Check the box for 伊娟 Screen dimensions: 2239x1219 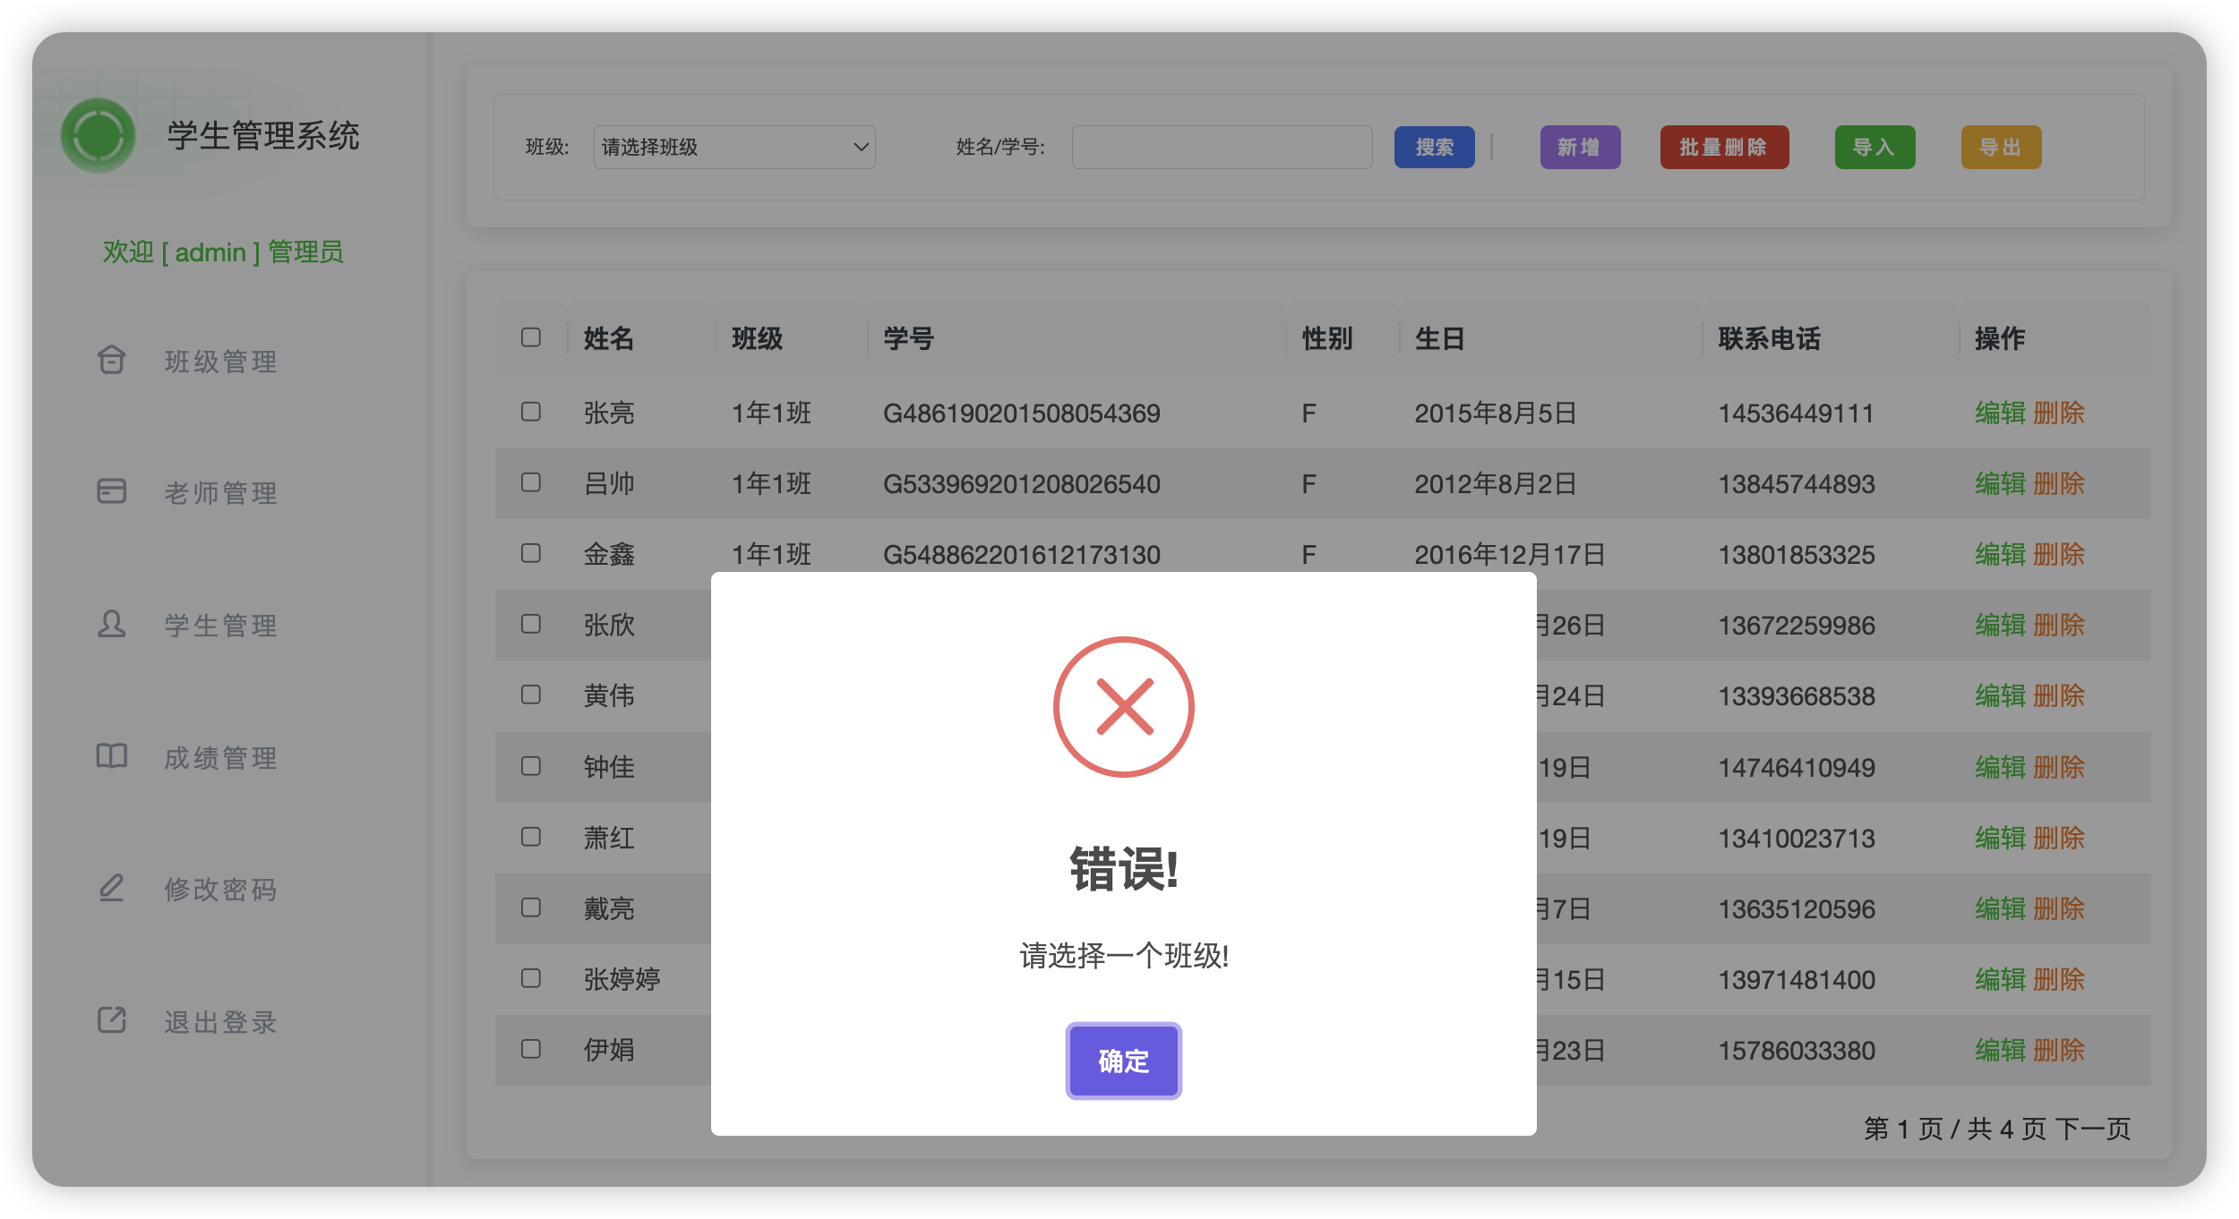pos(531,1049)
